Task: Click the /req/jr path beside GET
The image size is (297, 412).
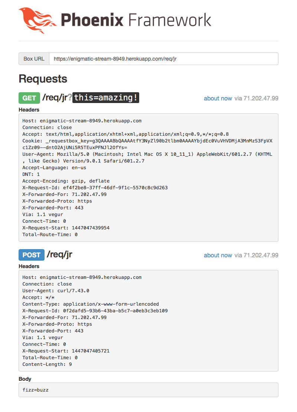Action: 55,97
